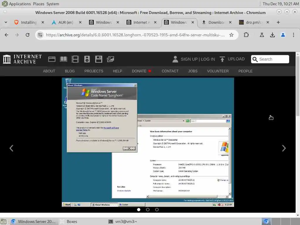This screenshot has width=300, height=225.
Task: Open the Chromium profile avatar
Action: tap(283, 35)
